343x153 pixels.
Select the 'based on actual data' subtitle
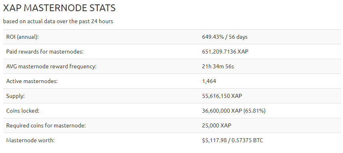58,21
